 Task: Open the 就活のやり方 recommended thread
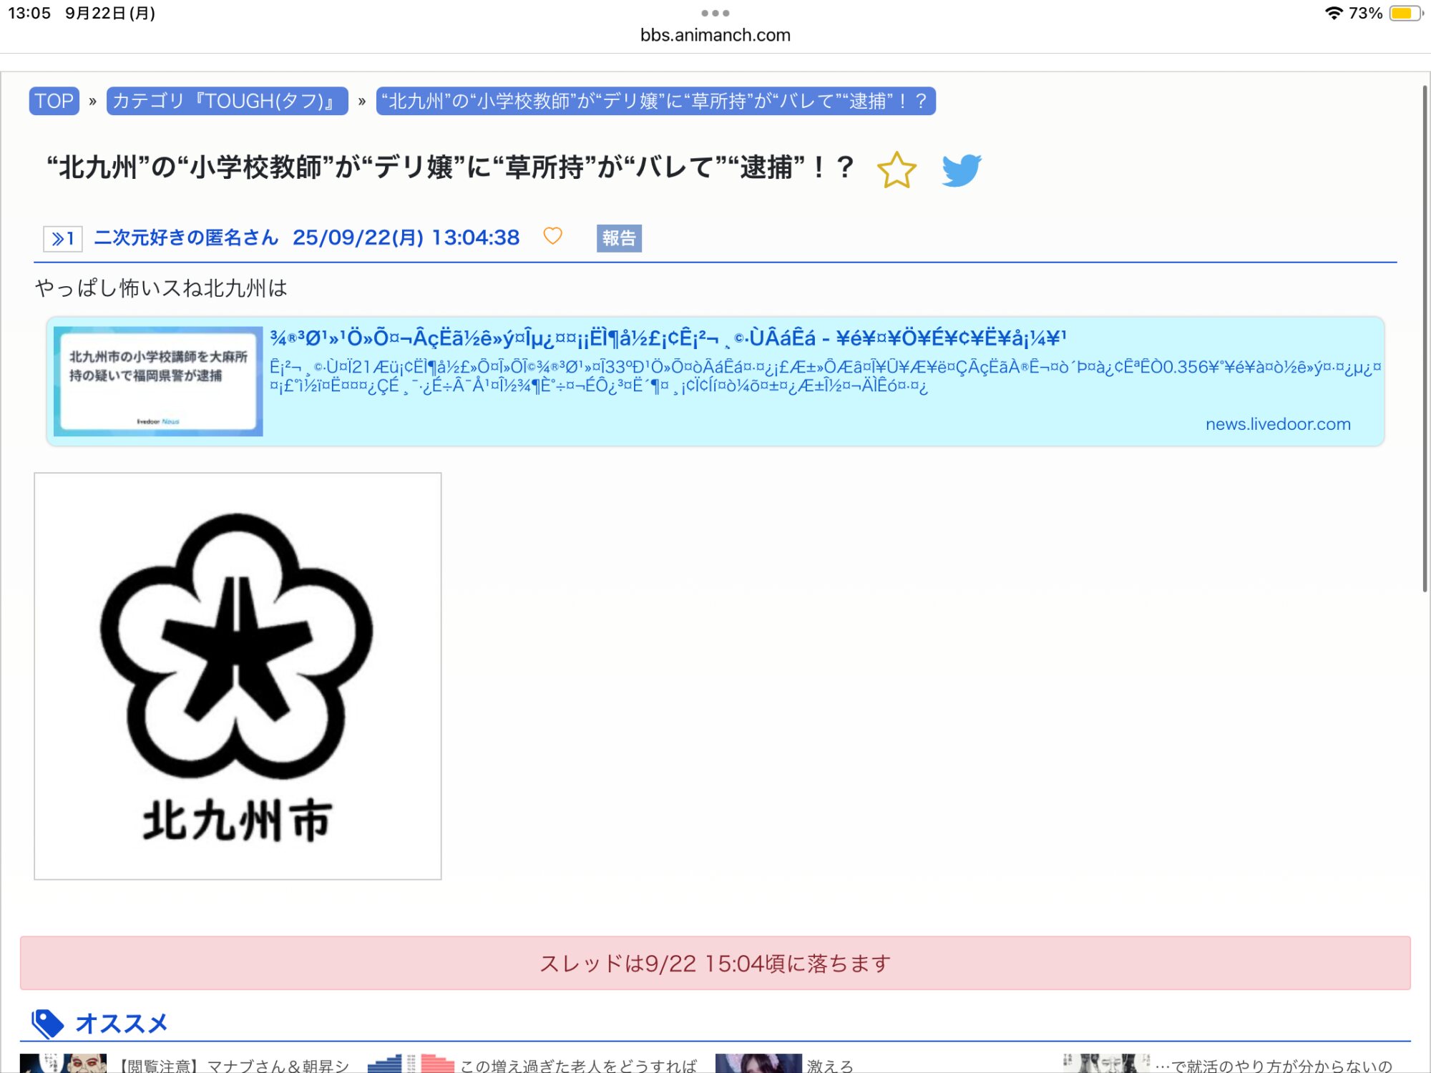[x=1274, y=1065]
